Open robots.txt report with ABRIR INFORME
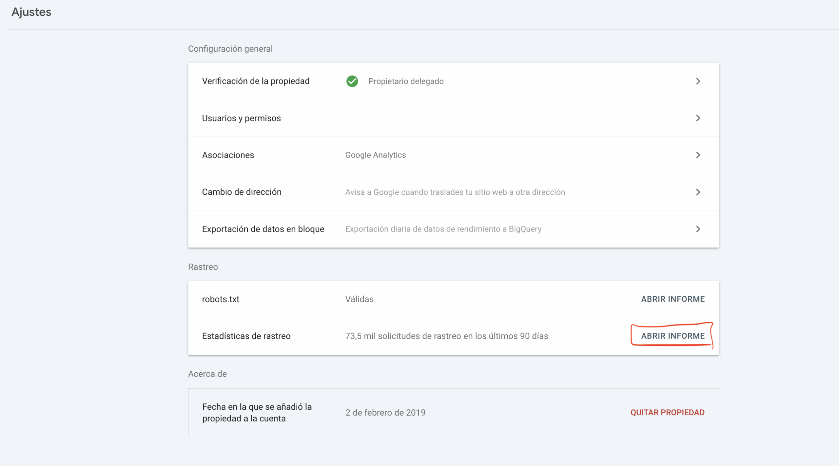 pyautogui.click(x=673, y=299)
